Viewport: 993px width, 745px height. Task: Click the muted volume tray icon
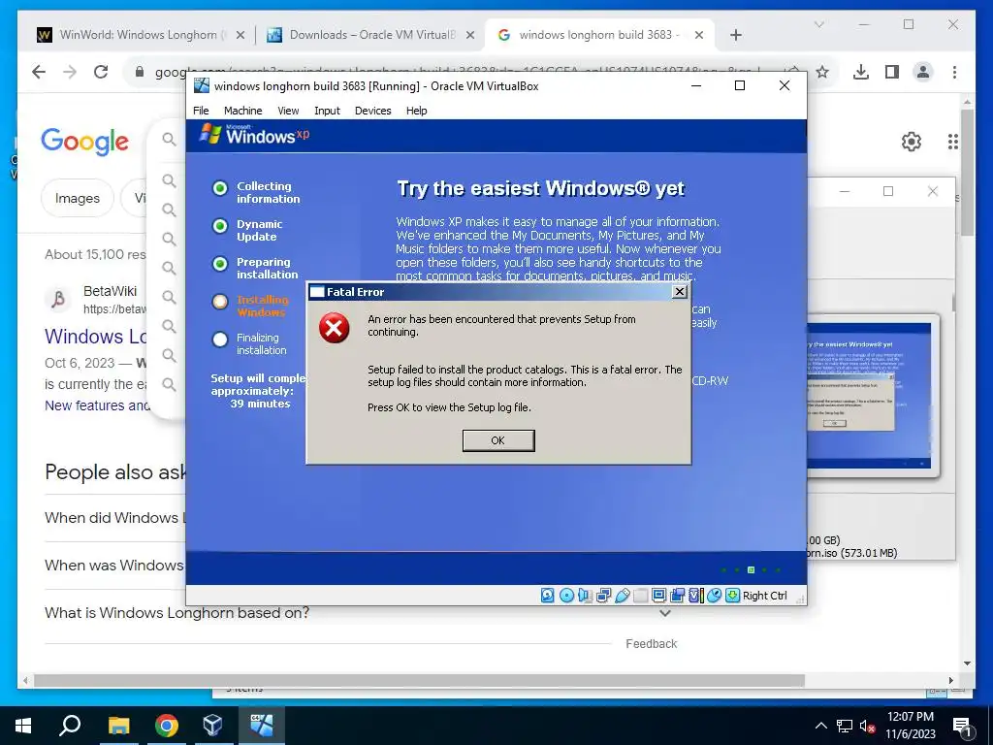pyautogui.click(x=868, y=726)
